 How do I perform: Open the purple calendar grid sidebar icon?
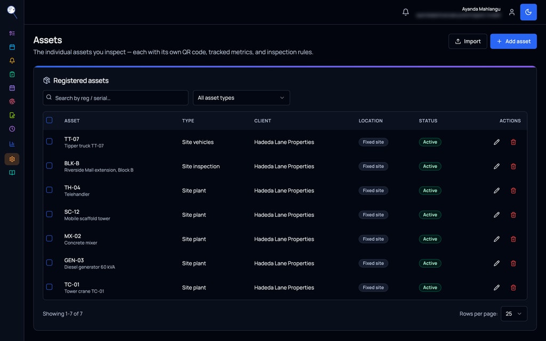(x=12, y=88)
